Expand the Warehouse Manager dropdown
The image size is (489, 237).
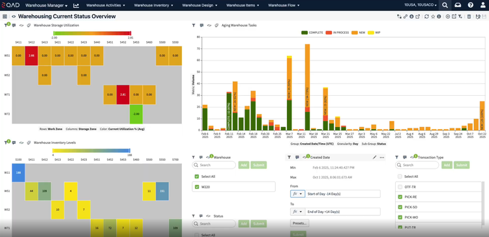pos(46,5)
